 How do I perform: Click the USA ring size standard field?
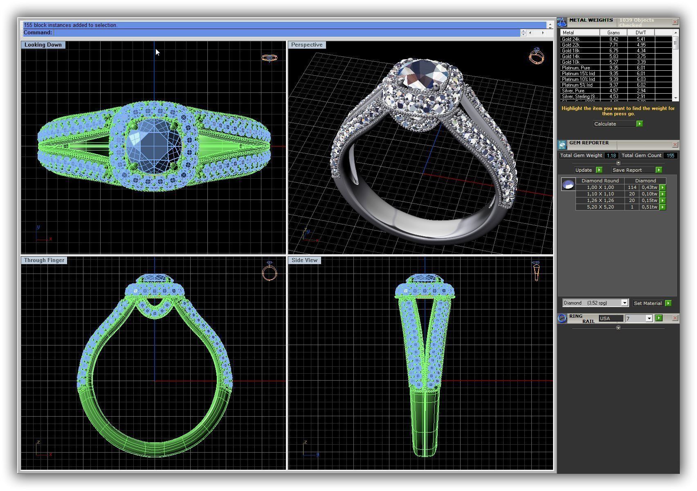(x=611, y=318)
